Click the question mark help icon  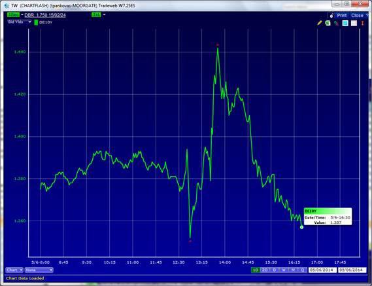(367, 16)
